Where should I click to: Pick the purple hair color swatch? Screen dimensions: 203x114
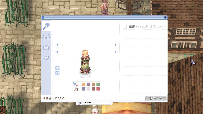coord(89,84)
